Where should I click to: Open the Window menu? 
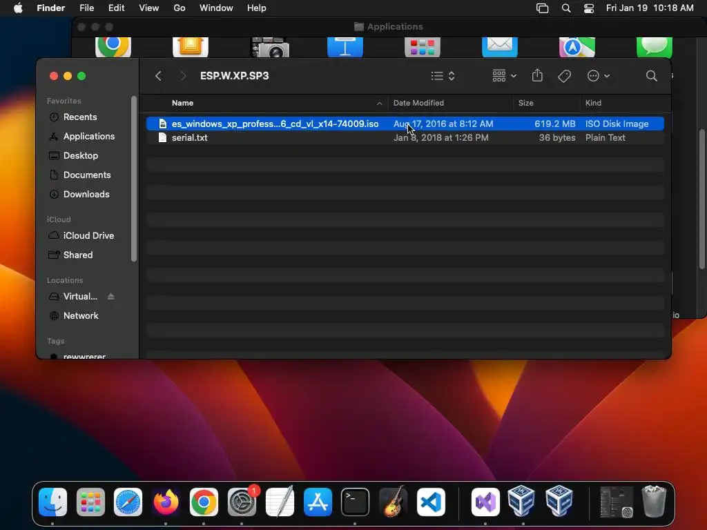[x=216, y=8]
